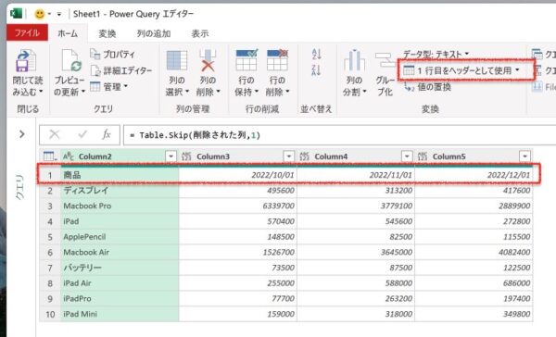This screenshot has height=337, width=556.
Task: Click Keep Rows (行の保持) icon
Action: click(246, 60)
